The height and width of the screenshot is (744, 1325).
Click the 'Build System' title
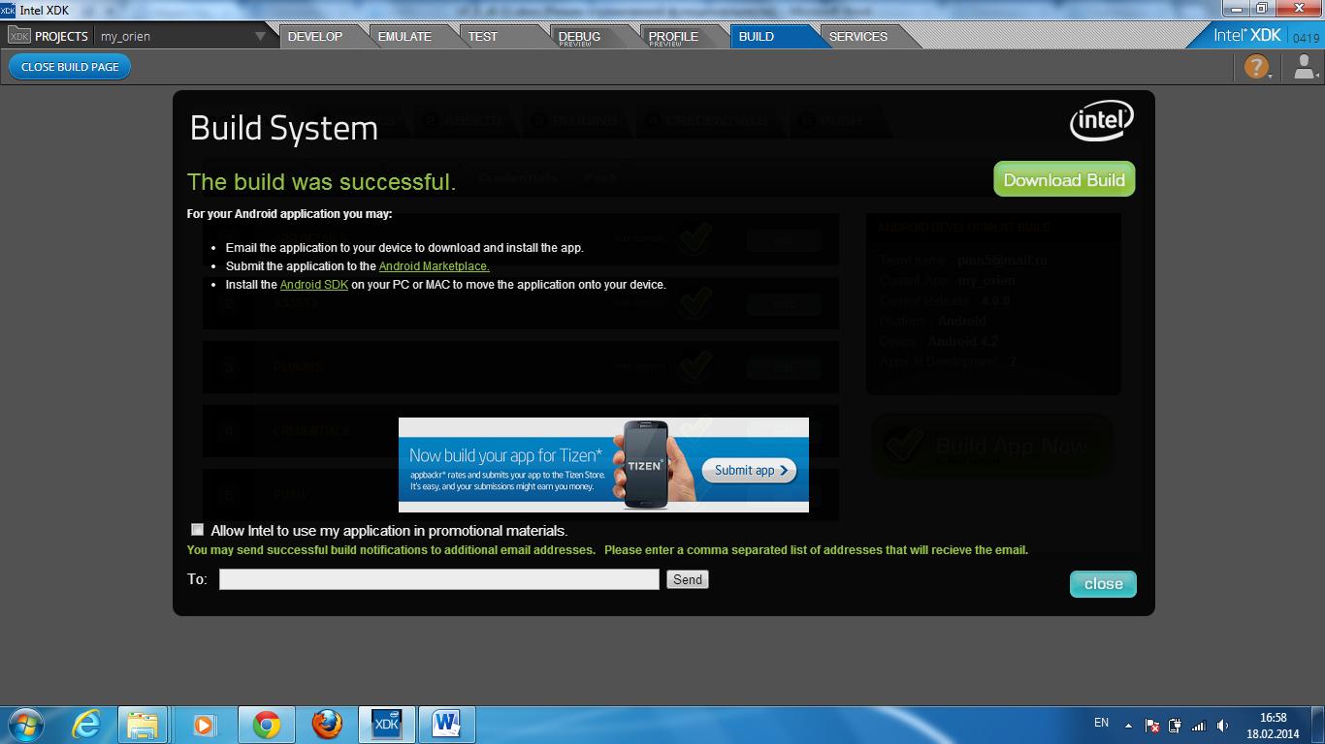pos(284,129)
